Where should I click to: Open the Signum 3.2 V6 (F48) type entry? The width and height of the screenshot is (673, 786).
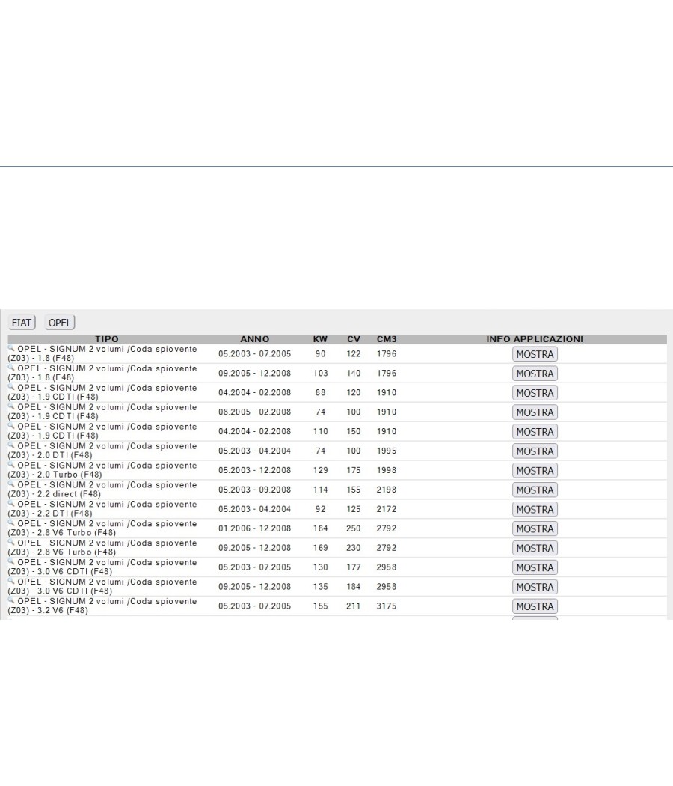[102, 606]
